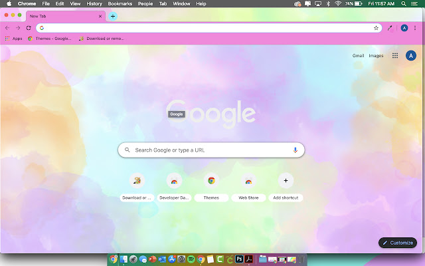
Task: Open the Wi-Fi status menu
Action: [x=337, y=4]
